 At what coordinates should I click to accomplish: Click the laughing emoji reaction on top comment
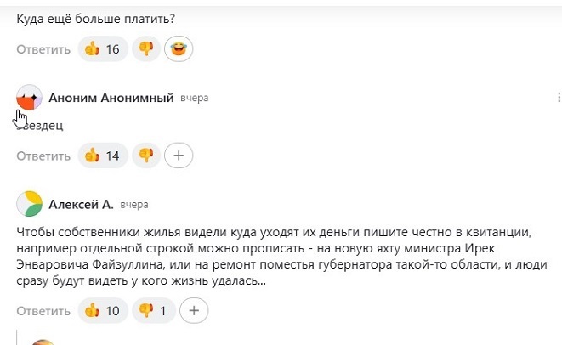tap(179, 49)
